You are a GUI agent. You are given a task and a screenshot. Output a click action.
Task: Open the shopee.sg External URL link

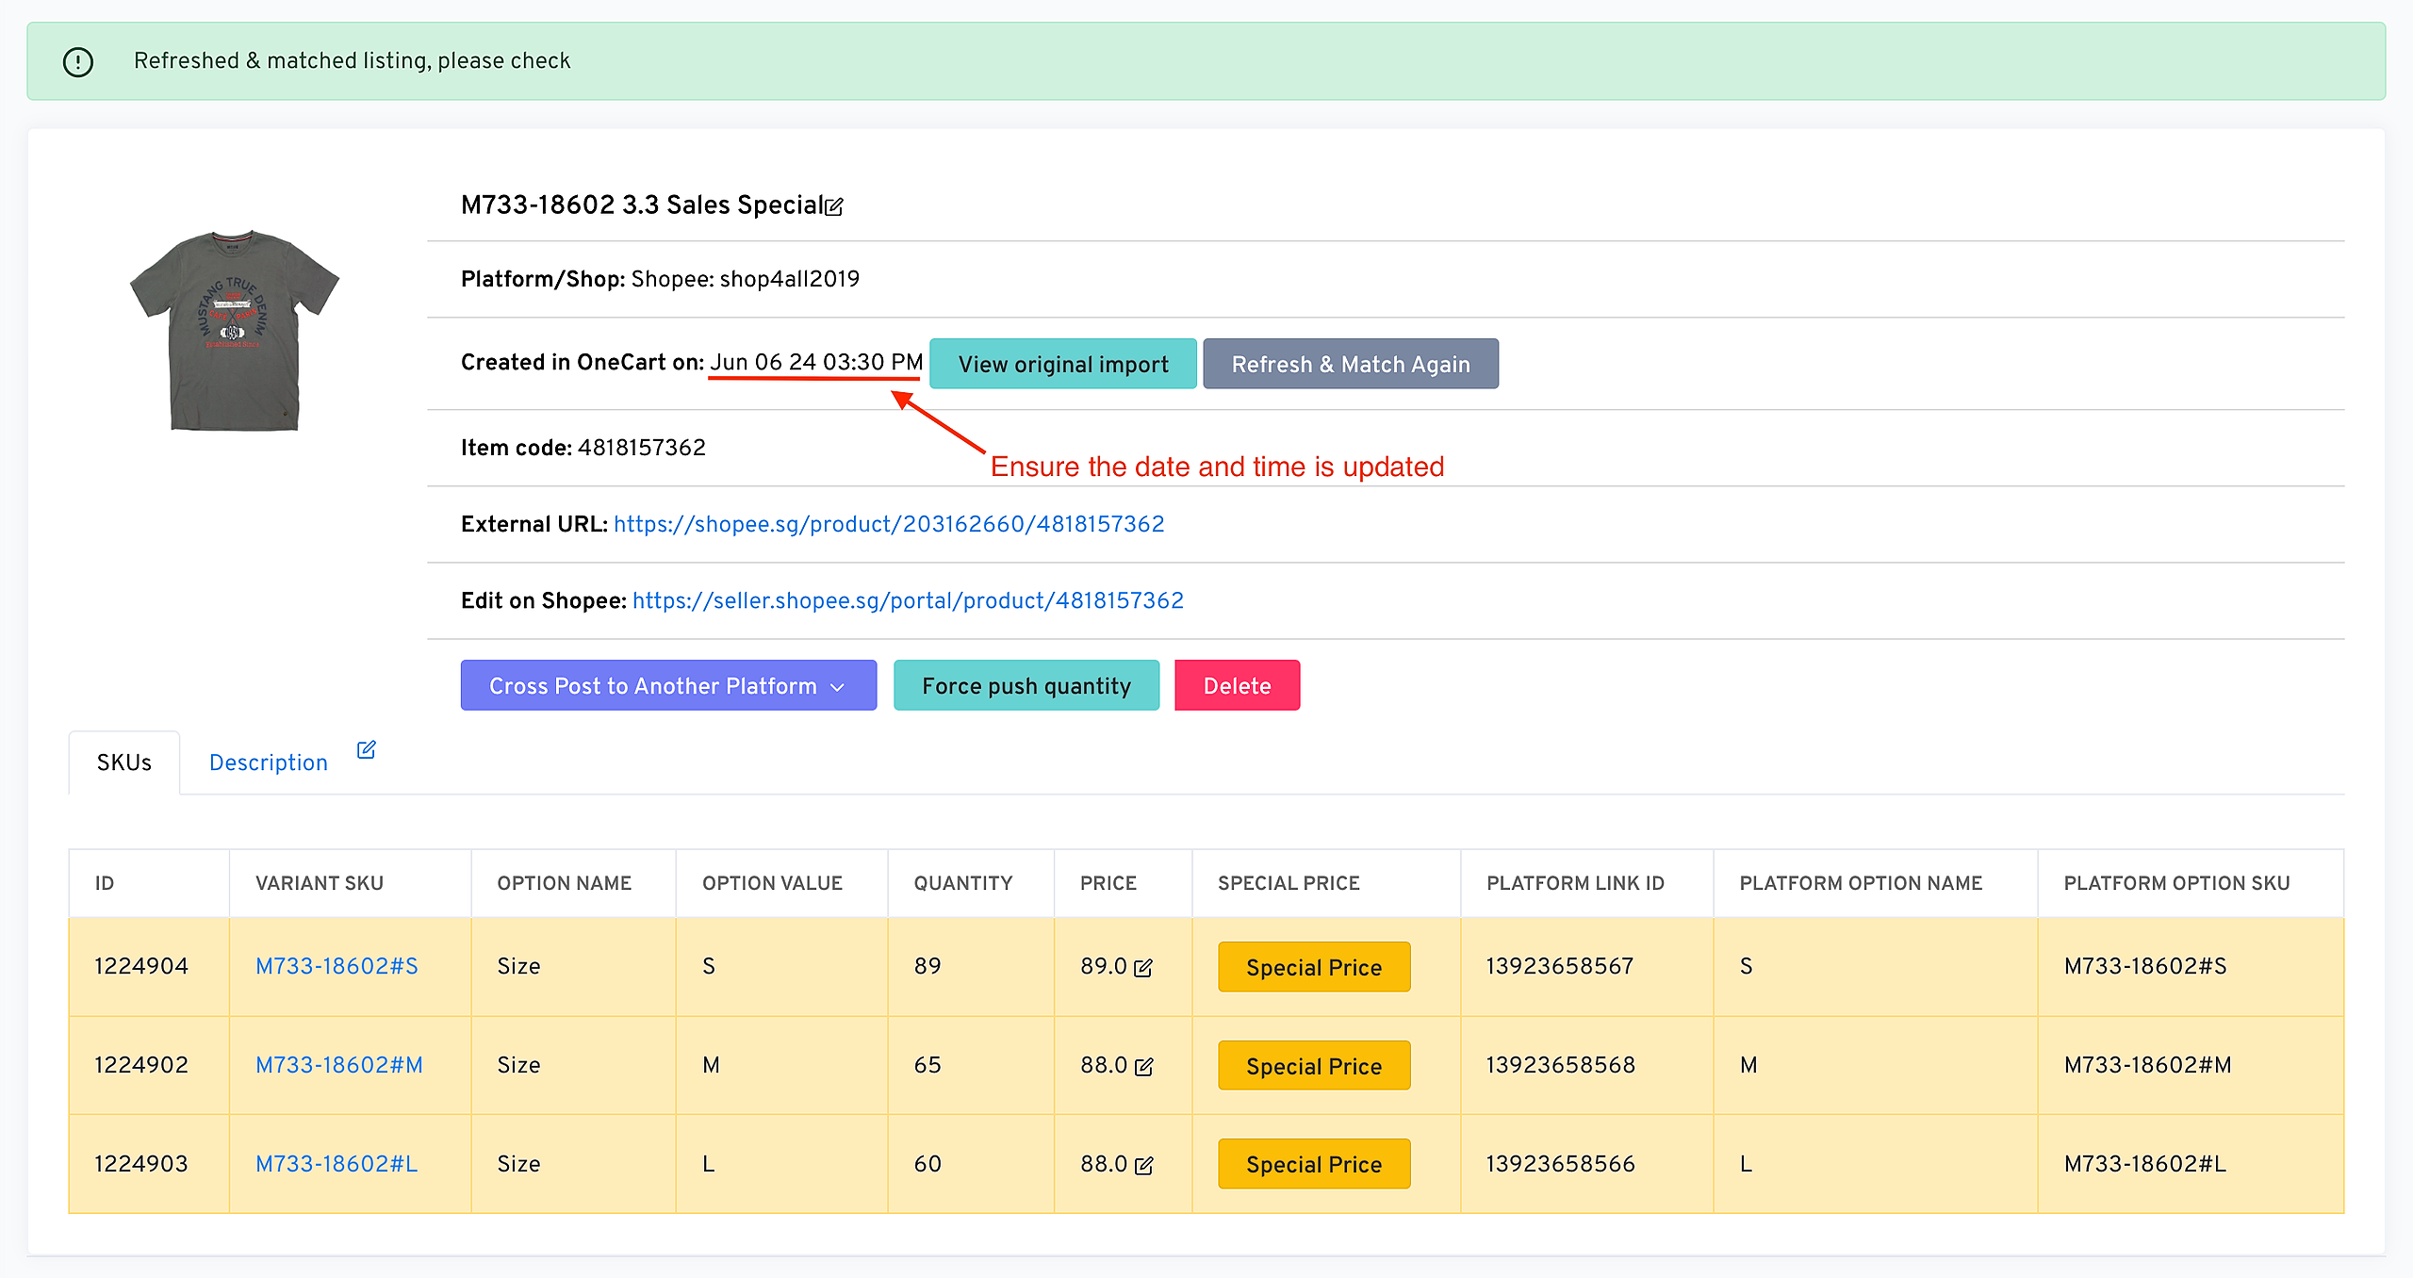coord(889,524)
